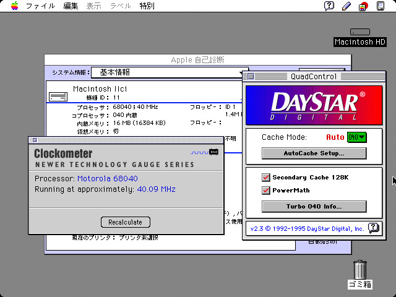
Task: Click the Macintosh IIci model name
Action: coord(100,89)
